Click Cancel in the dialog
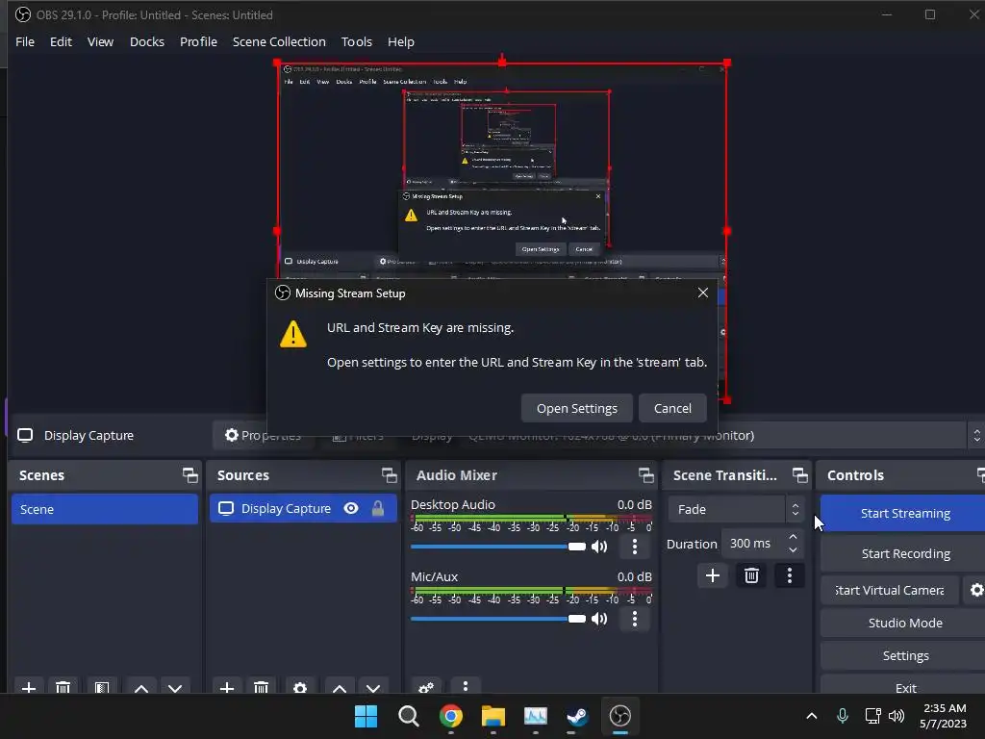The image size is (985, 739). [672, 408]
